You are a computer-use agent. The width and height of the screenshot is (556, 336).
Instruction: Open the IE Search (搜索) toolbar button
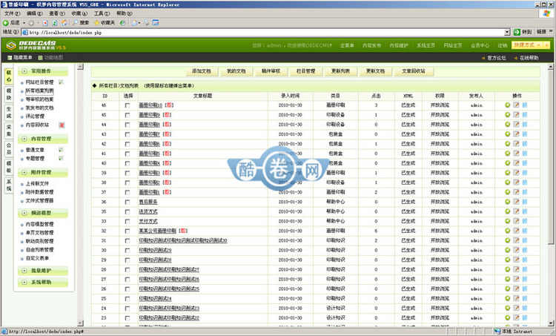point(81,23)
